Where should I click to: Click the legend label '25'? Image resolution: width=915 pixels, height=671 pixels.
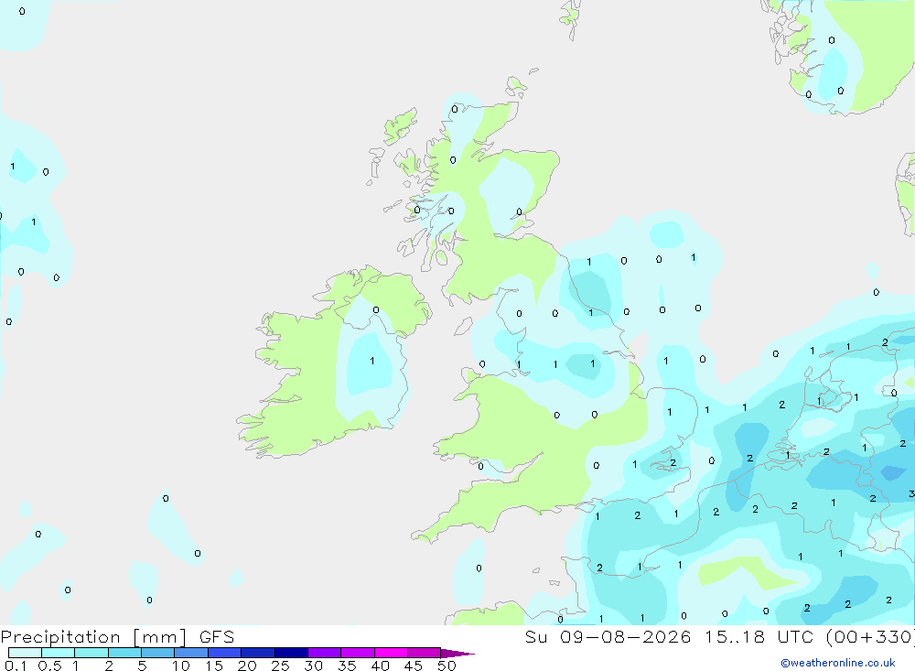click(x=280, y=666)
